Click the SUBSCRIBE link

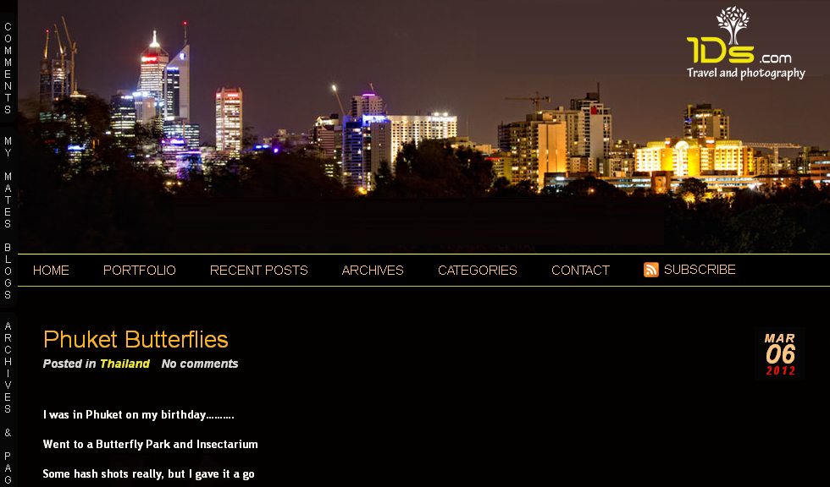[700, 270]
